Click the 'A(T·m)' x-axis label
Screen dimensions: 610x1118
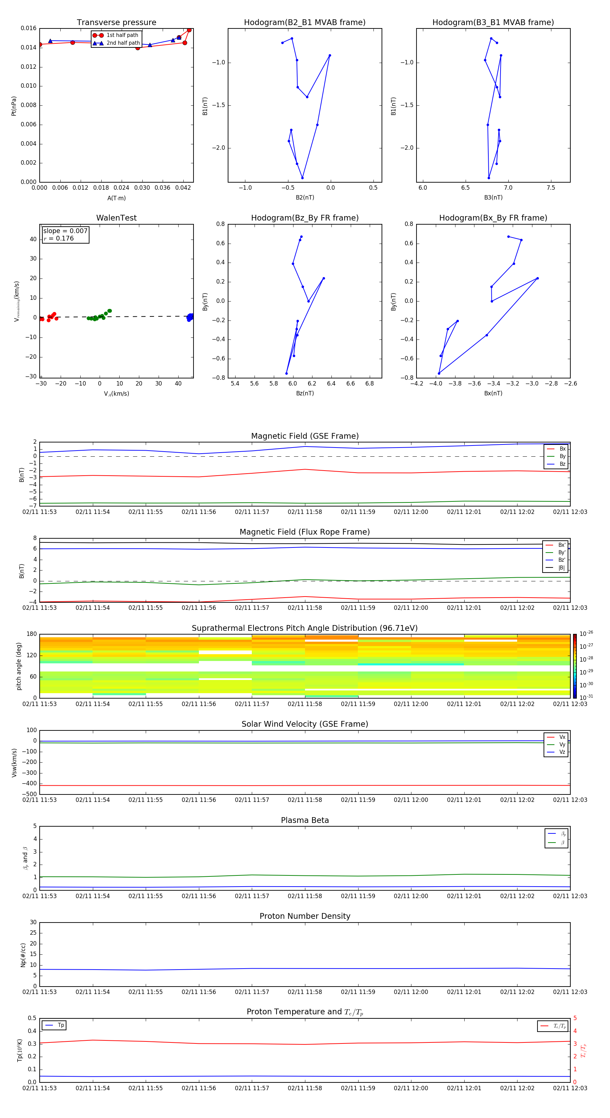click(116, 198)
